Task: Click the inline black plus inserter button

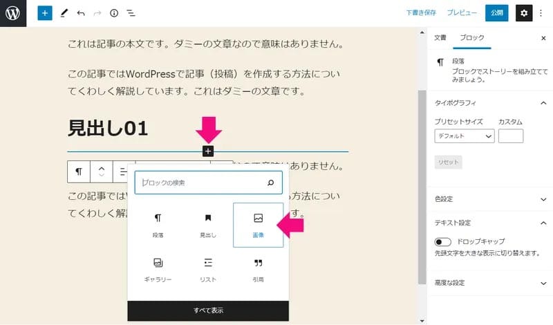Action: point(208,151)
